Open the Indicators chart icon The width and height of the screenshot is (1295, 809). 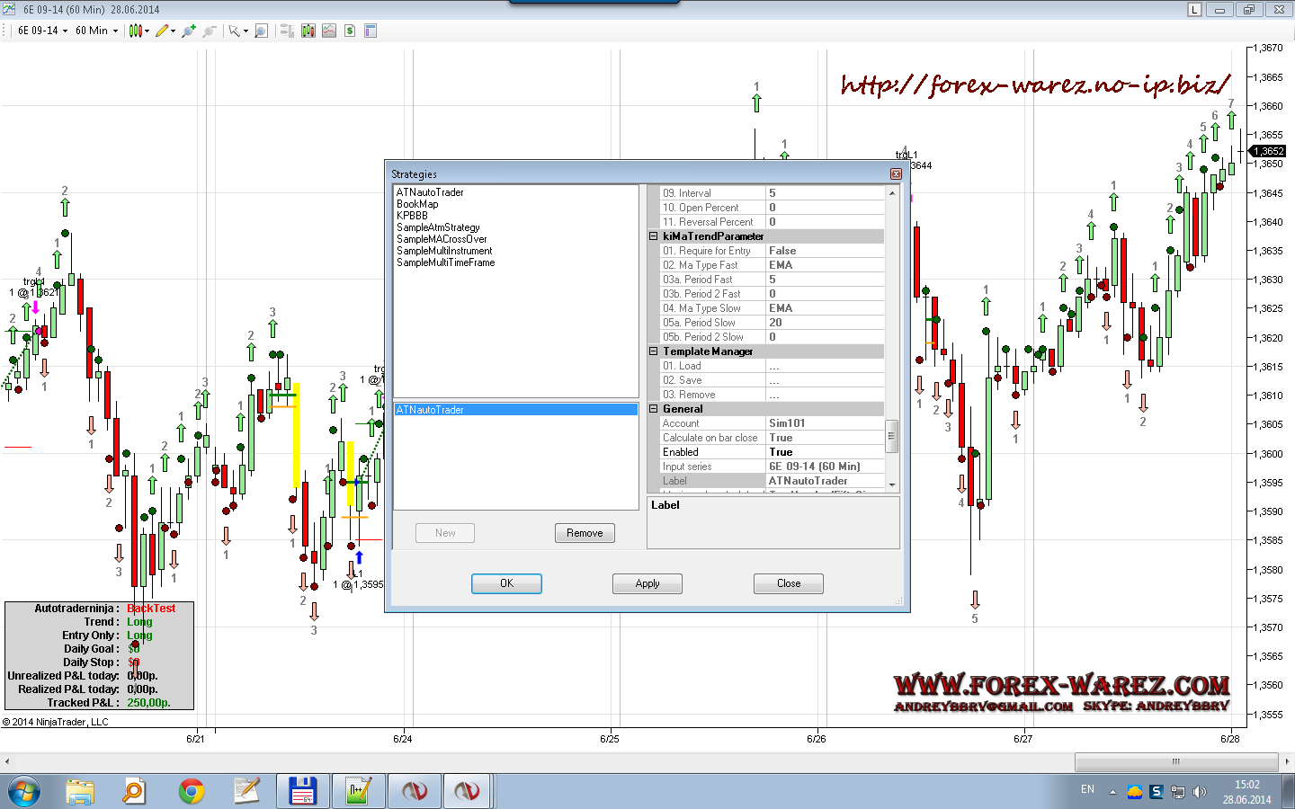[329, 31]
